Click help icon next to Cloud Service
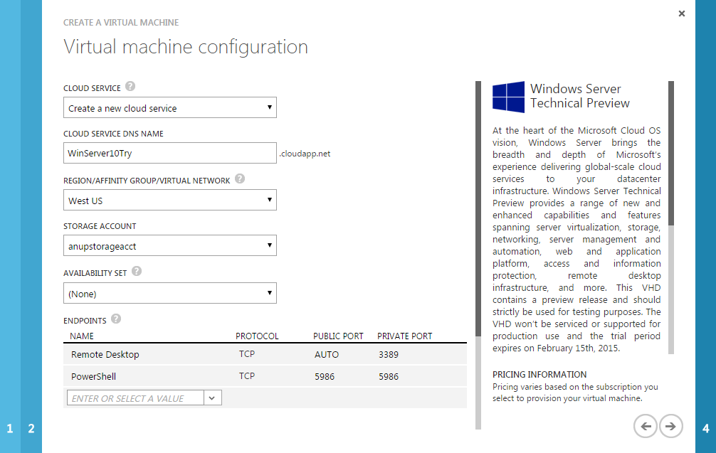Image resolution: width=716 pixels, height=453 pixels. (x=130, y=87)
